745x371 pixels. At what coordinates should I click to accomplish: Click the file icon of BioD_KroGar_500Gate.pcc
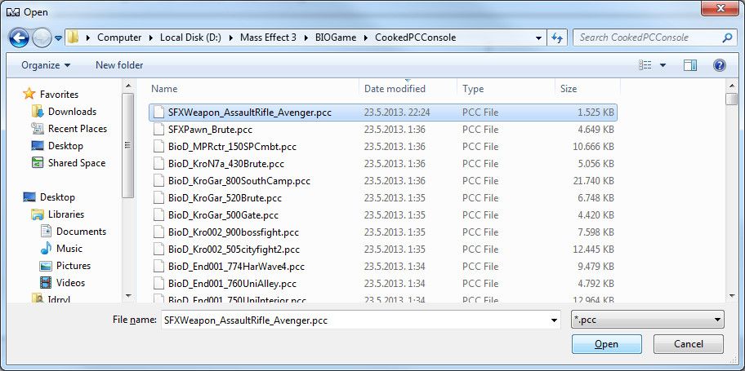click(x=158, y=215)
